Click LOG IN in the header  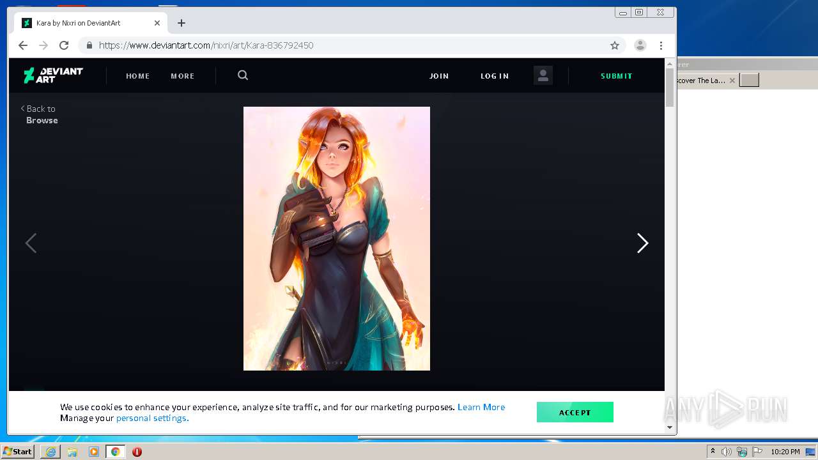pos(495,76)
